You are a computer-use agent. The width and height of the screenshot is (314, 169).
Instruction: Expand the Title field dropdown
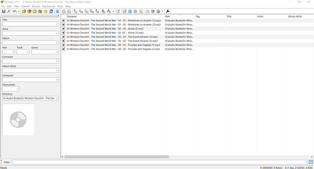coord(57,24)
